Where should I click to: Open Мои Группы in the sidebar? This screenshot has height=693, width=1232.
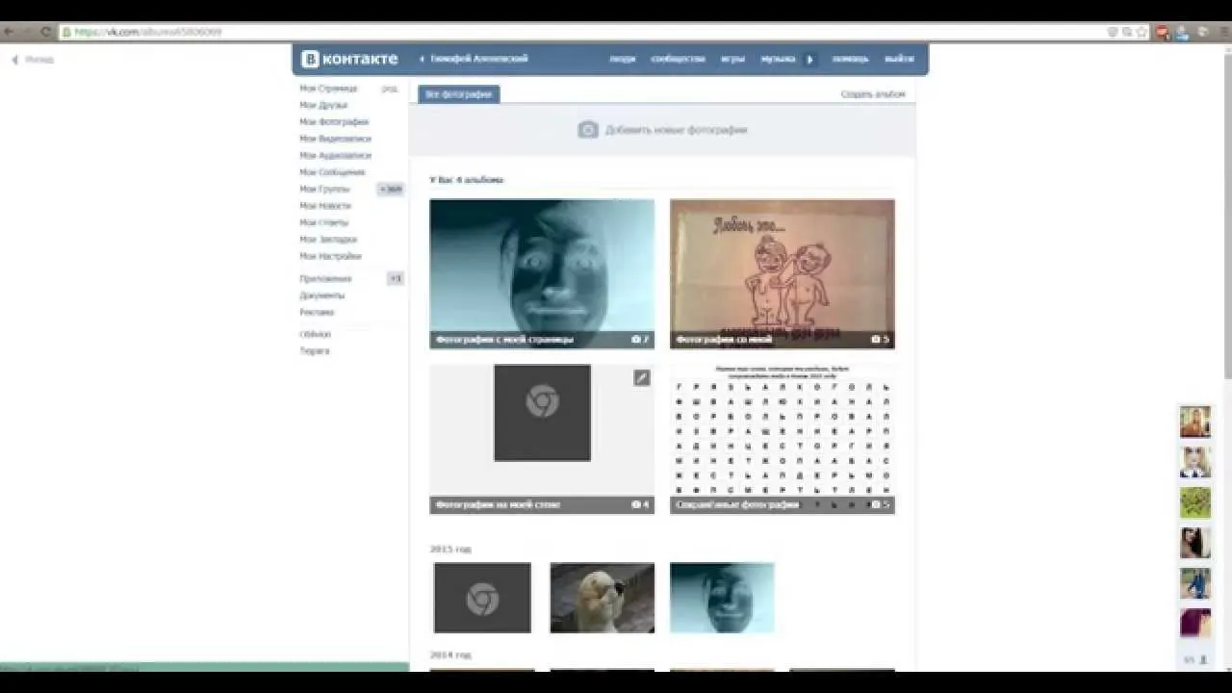pos(324,189)
